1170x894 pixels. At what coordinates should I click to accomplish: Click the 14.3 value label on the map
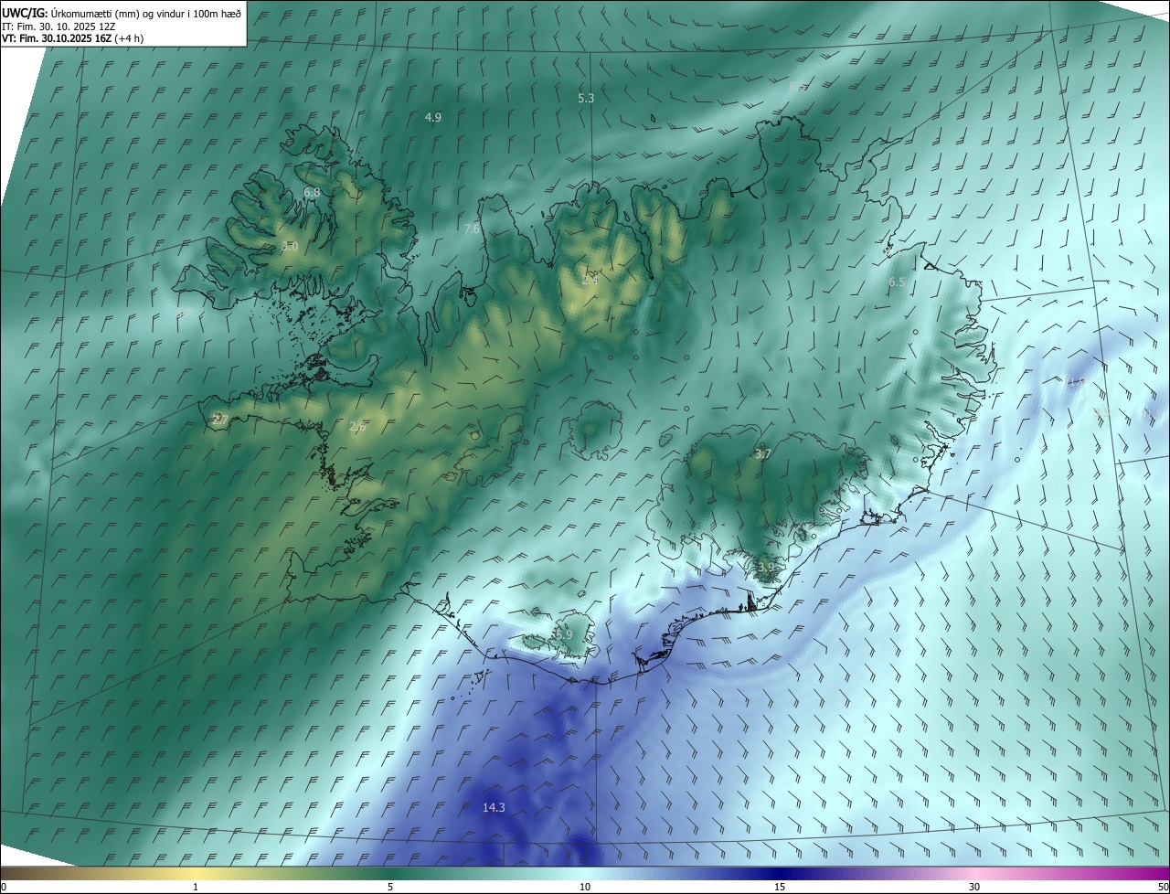pos(494,807)
